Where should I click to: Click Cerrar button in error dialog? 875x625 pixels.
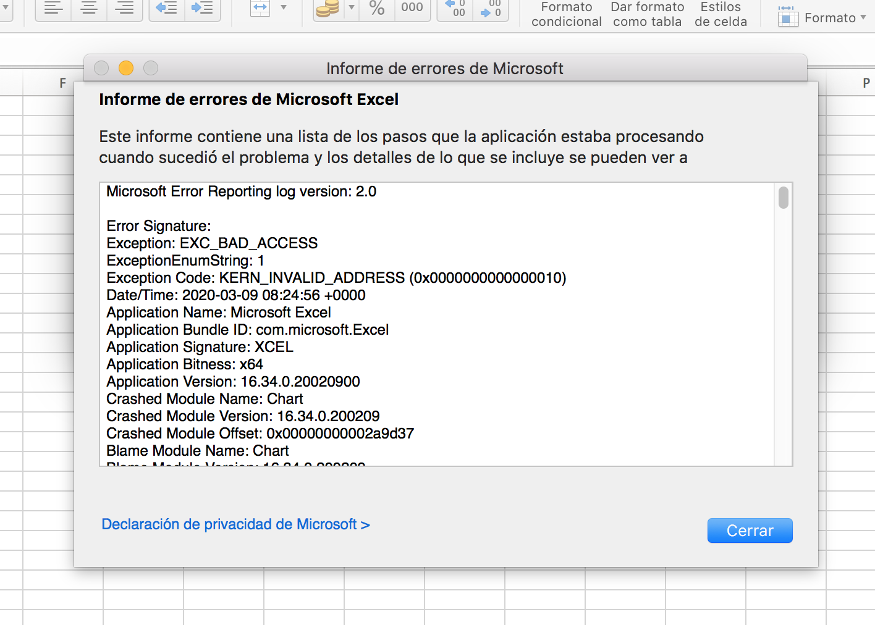[750, 531]
